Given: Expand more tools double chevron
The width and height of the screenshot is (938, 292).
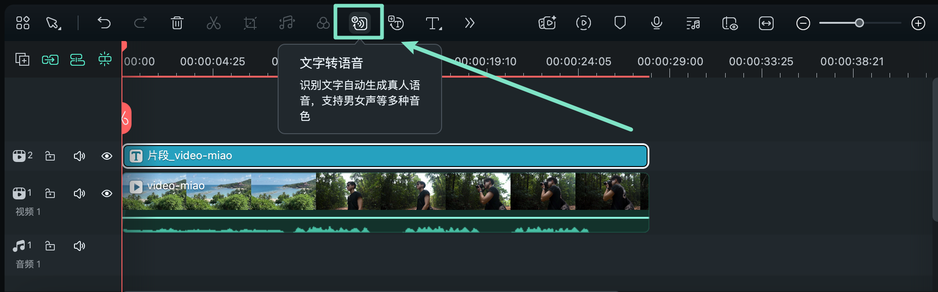Looking at the screenshot, I should tap(470, 23).
